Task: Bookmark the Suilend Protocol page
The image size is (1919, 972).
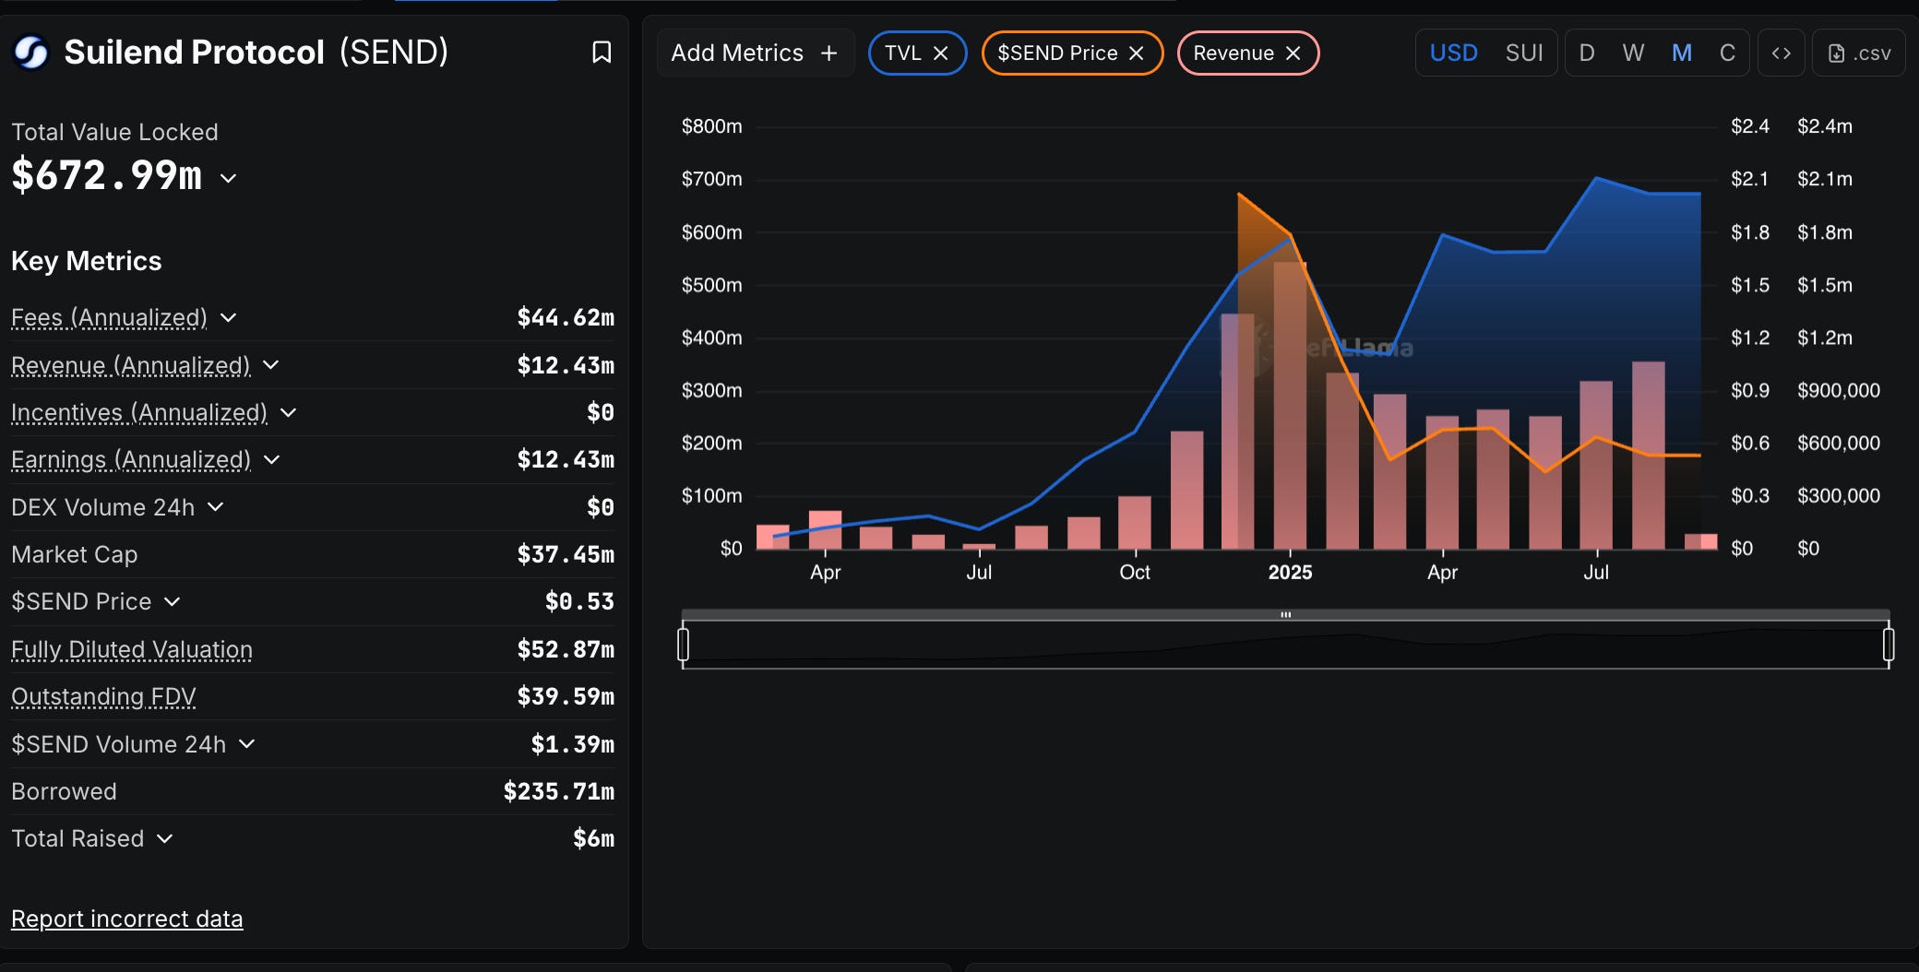Action: click(602, 53)
